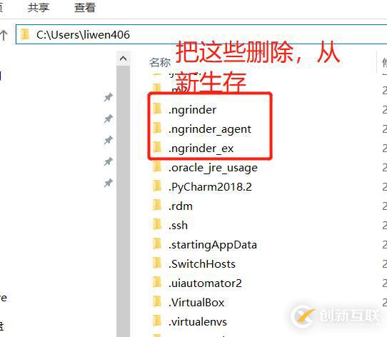Click the .PyCharm2018.2 folder icon

157,186
